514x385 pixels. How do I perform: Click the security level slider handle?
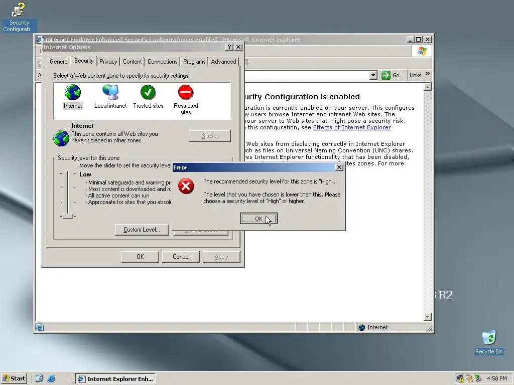[x=68, y=216]
